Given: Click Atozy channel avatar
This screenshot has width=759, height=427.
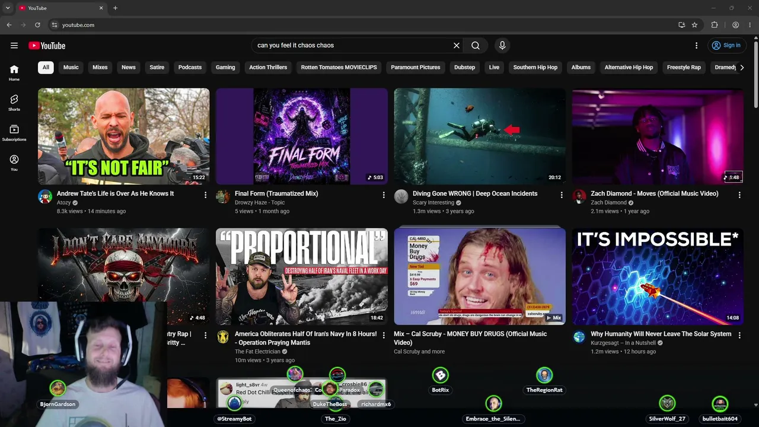Looking at the screenshot, I should point(45,197).
